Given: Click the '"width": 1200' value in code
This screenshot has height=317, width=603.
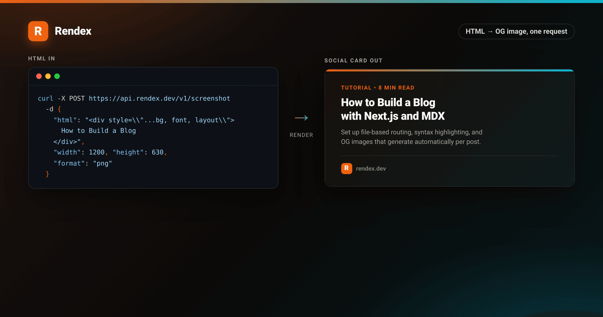Looking at the screenshot, I should click(79, 152).
